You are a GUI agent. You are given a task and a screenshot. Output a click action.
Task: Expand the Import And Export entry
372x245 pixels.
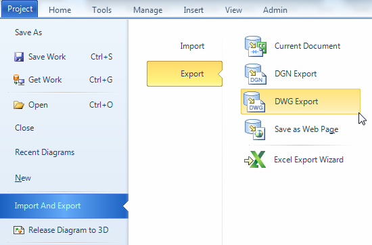point(64,206)
